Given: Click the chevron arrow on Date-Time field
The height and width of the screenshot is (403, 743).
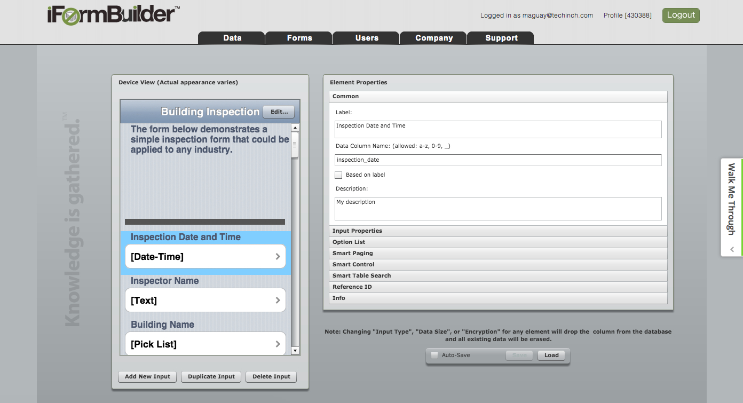Looking at the screenshot, I should point(278,257).
